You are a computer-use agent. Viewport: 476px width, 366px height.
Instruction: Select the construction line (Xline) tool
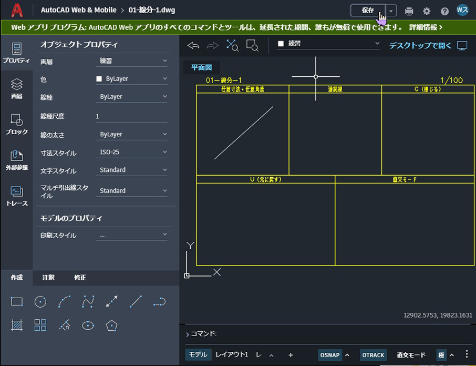click(x=112, y=302)
